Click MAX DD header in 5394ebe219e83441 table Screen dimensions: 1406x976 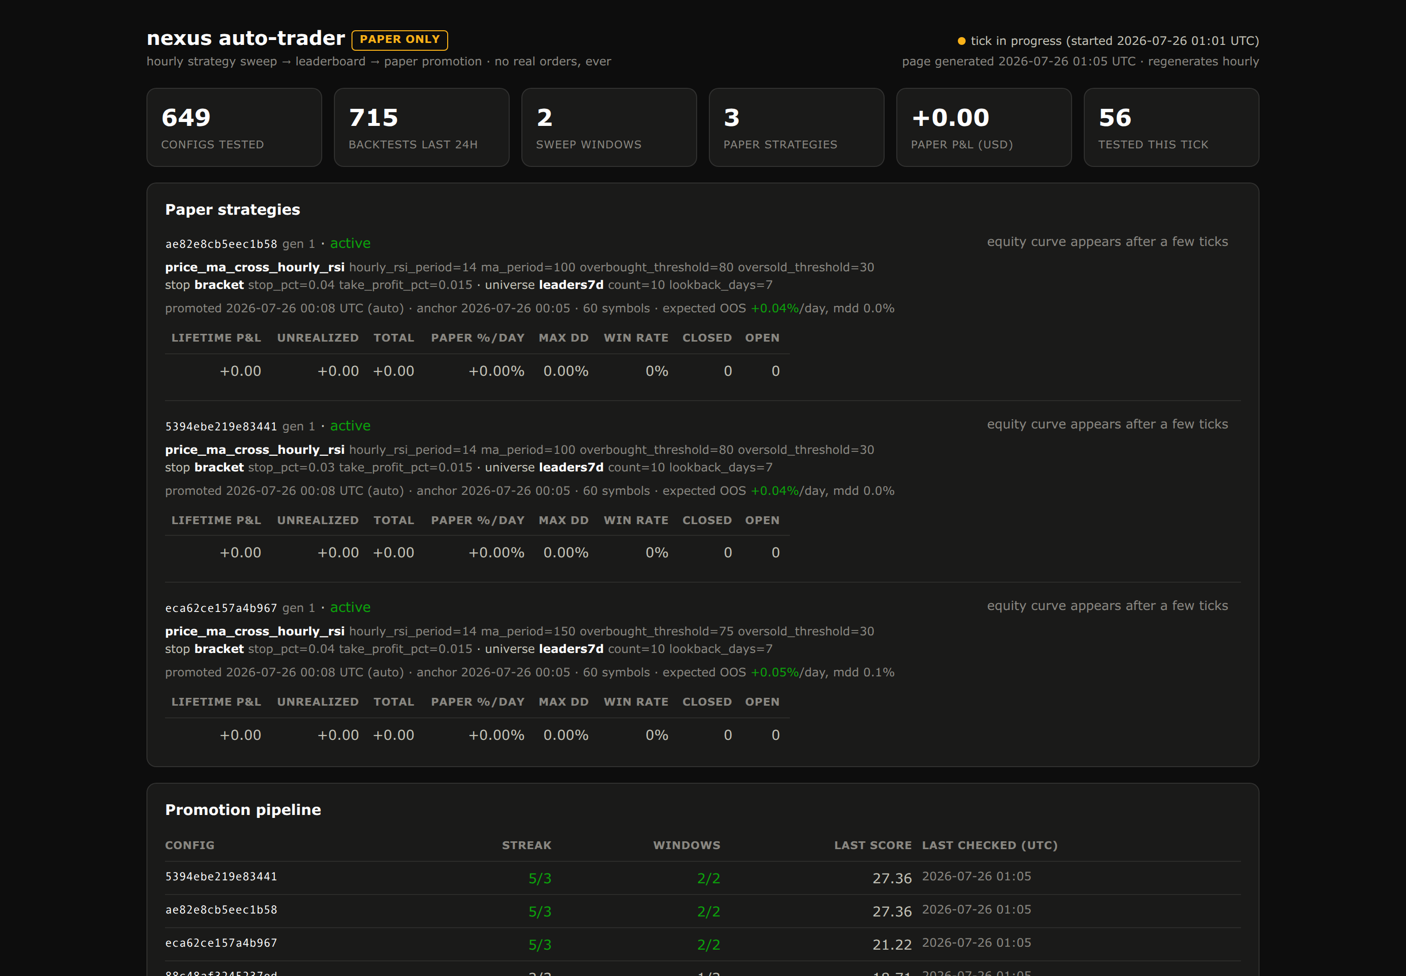(x=563, y=520)
